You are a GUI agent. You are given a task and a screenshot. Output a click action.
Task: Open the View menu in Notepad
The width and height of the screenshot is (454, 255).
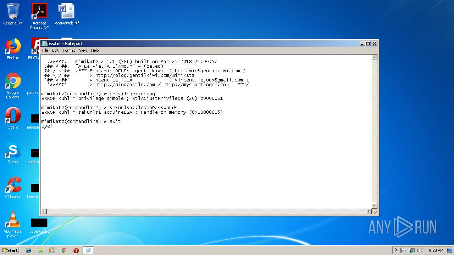pyautogui.click(x=83, y=50)
